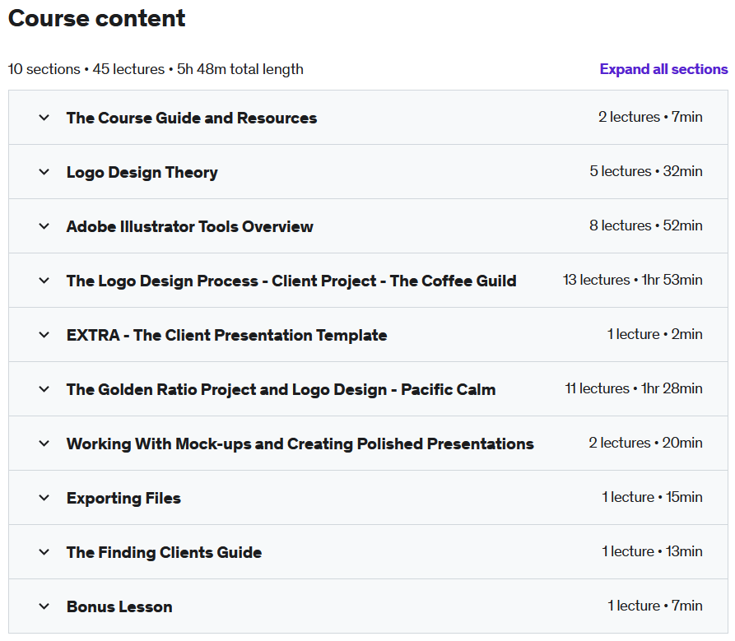
Task: Select The Finding Clients Guide title
Action: 164,553
